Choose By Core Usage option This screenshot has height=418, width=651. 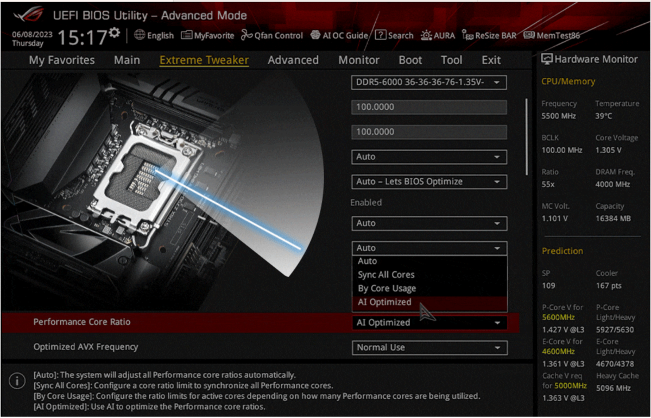pos(429,289)
